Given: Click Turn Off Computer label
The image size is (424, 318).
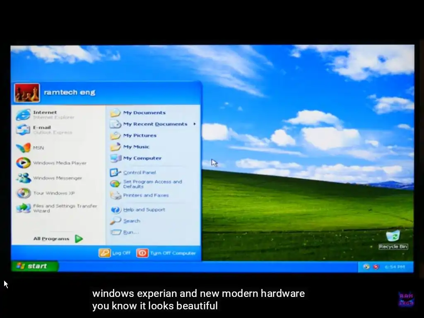Looking at the screenshot, I should [x=173, y=253].
